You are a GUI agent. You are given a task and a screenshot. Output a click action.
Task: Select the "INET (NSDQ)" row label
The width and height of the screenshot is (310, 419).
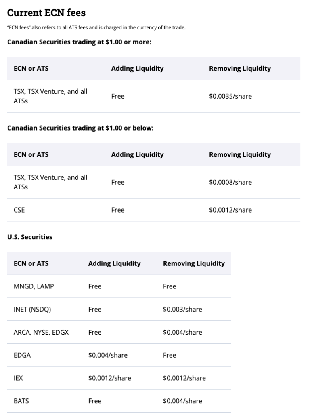tap(32, 310)
